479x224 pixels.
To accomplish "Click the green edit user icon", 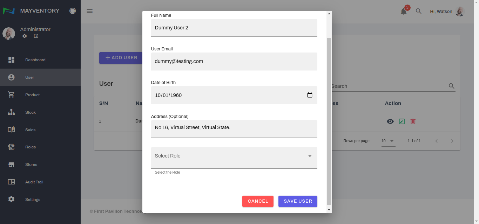I will (402, 121).
